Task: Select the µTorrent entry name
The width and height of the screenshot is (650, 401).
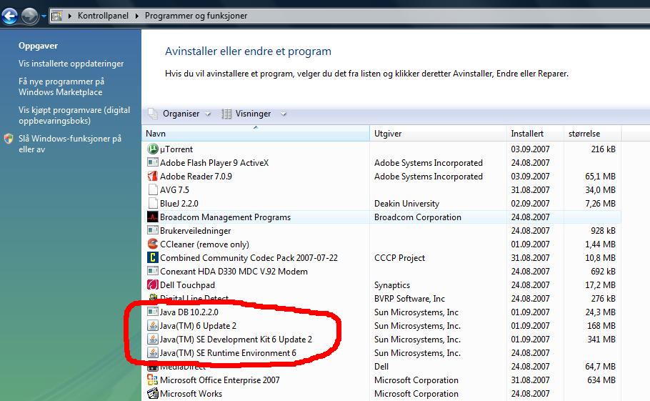Action: (x=176, y=149)
